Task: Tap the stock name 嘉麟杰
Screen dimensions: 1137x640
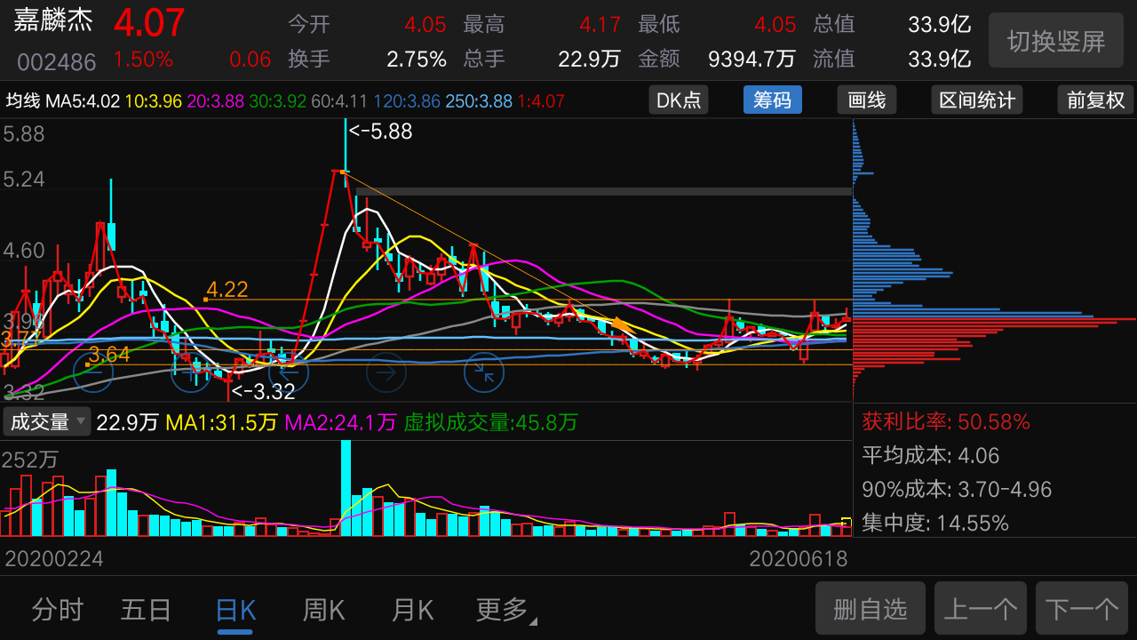Action: [53, 21]
